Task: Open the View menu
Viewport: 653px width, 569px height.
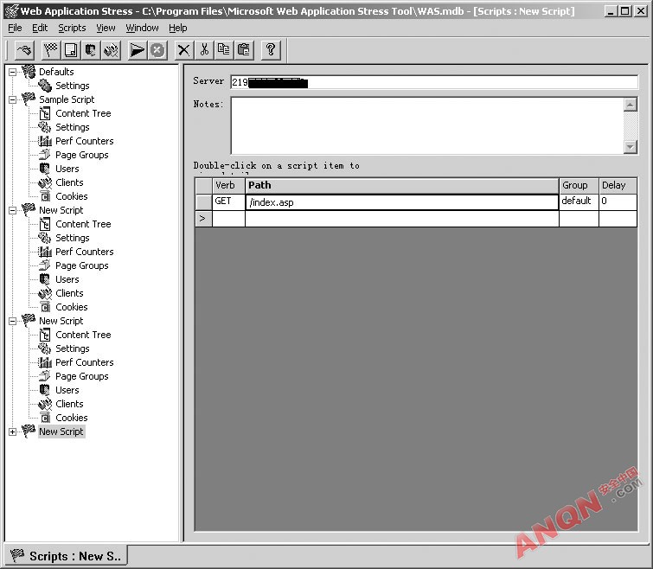Action: (106, 28)
